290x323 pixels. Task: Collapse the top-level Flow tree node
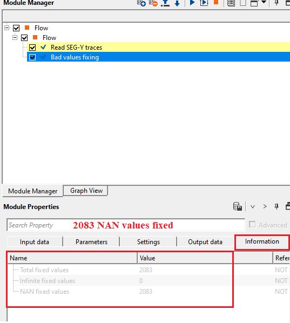coord(7,28)
